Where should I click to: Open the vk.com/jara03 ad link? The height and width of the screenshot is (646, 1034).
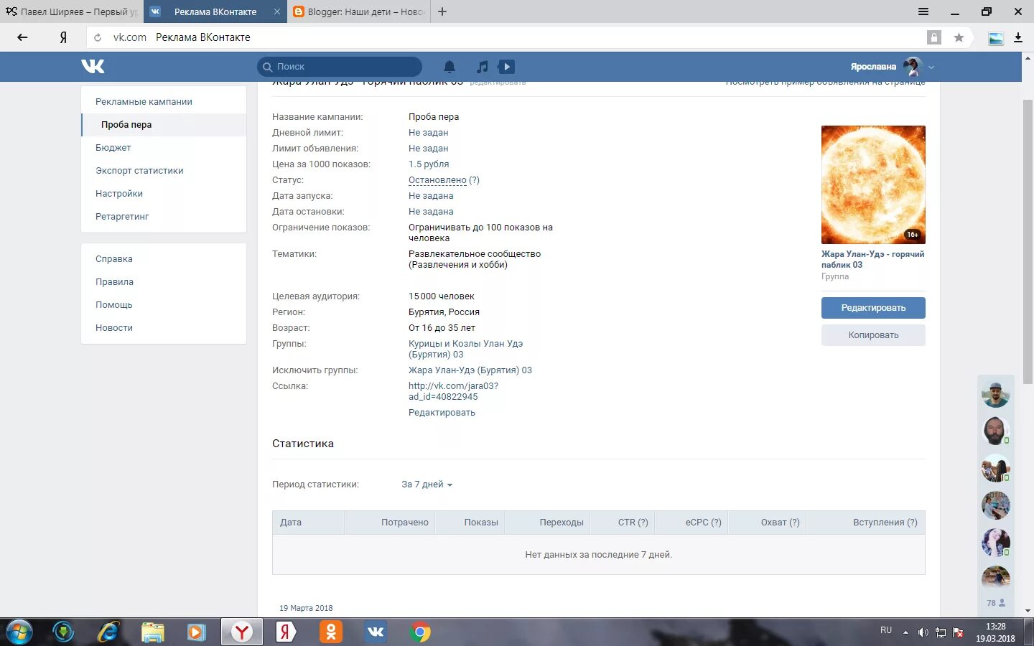453,391
